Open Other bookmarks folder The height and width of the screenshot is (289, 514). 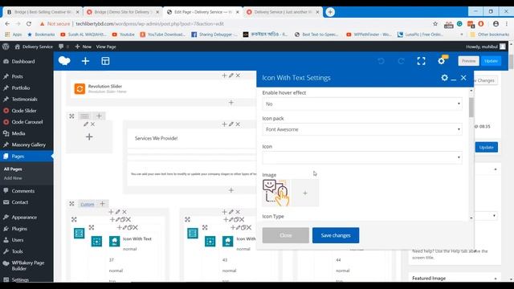tap(490, 34)
